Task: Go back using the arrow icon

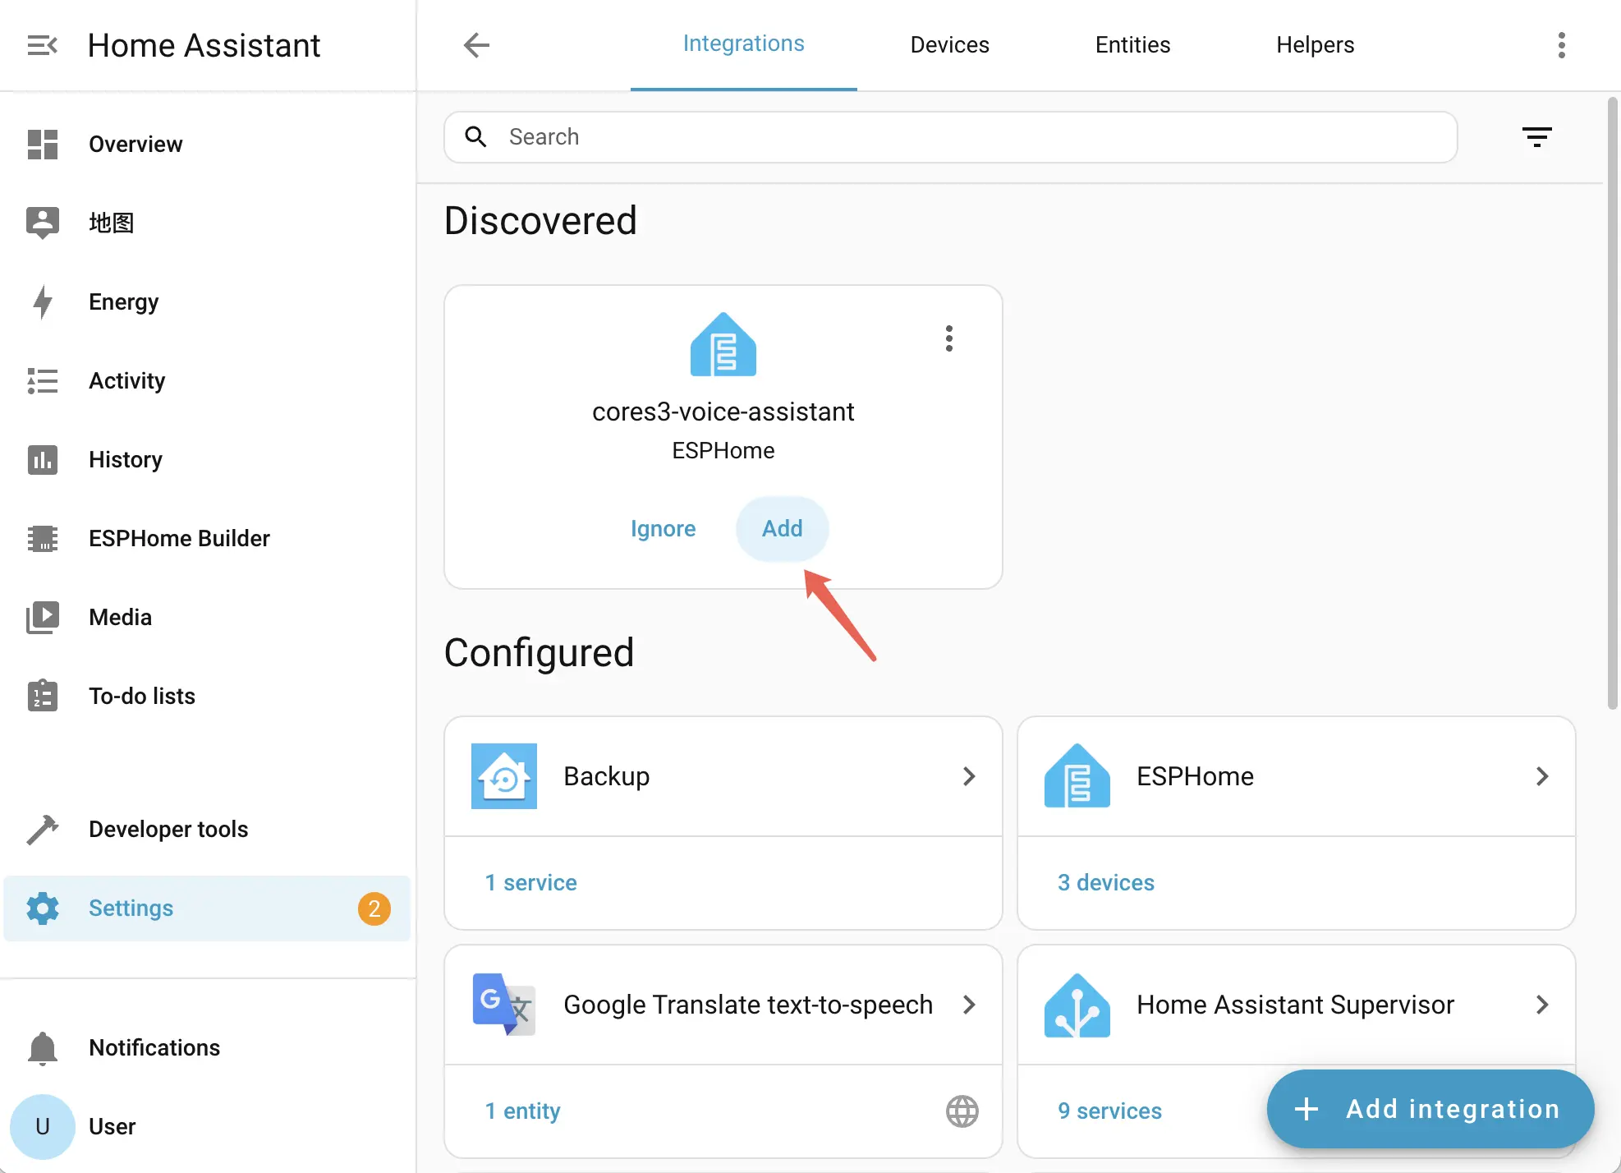Action: [x=476, y=45]
